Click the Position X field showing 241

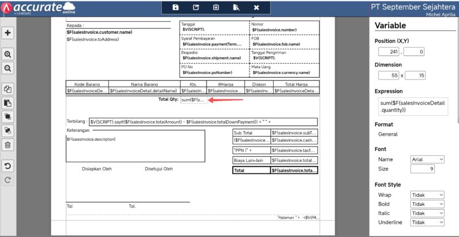click(x=388, y=52)
